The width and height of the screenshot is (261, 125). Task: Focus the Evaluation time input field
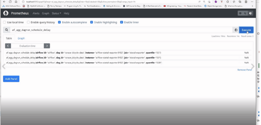(x=28, y=46)
